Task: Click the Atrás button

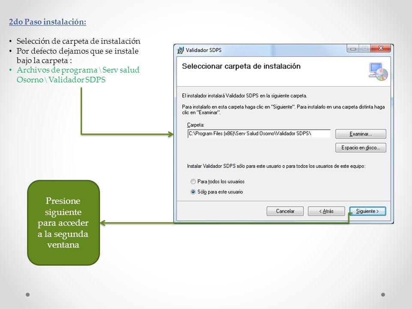Action: (326, 211)
